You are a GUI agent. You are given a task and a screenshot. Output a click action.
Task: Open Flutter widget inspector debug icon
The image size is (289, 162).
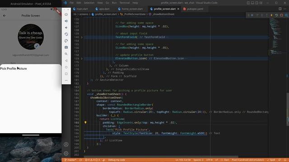click(286, 15)
